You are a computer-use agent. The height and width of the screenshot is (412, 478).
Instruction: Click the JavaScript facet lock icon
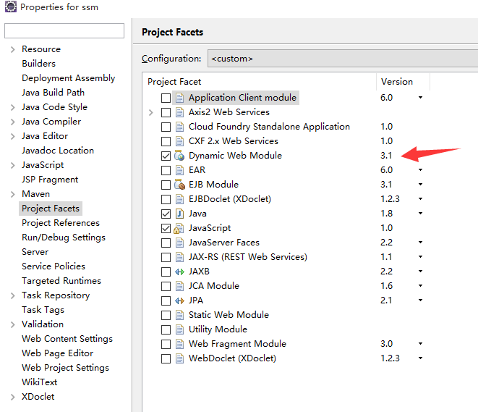[x=180, y=228]
